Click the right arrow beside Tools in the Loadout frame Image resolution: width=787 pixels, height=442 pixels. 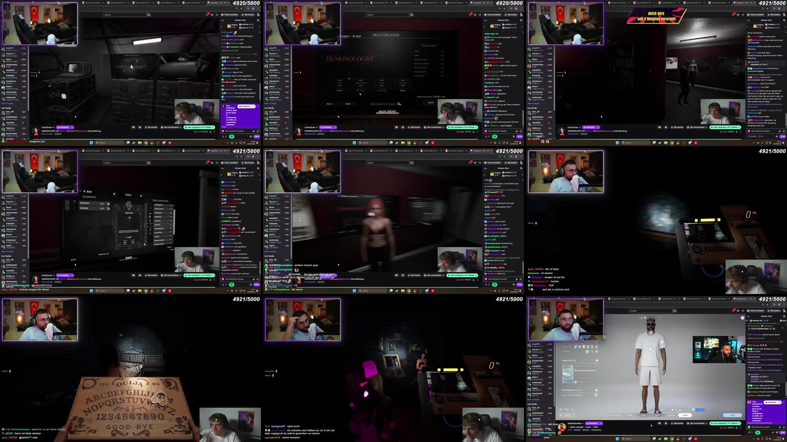pos(141,195)
